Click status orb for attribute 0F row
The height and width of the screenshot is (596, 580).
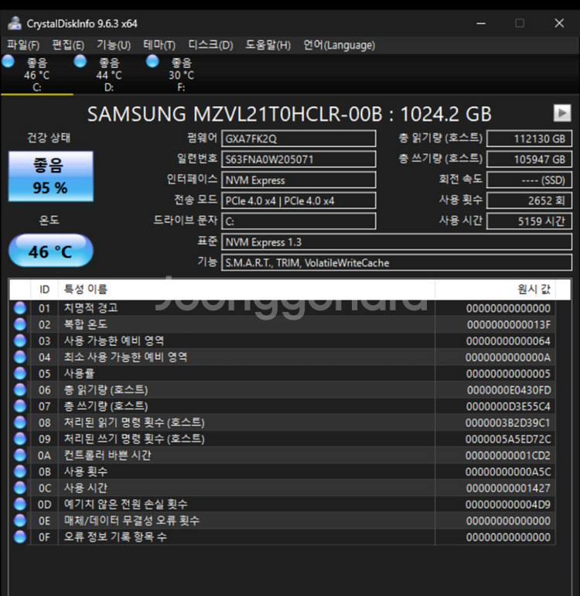20,536
